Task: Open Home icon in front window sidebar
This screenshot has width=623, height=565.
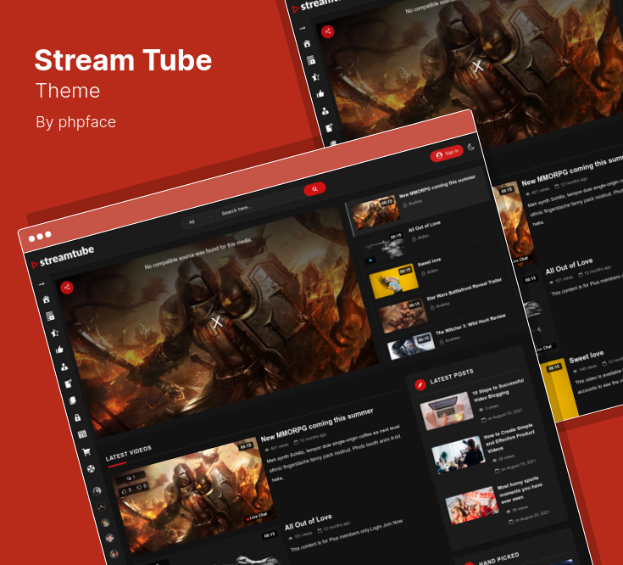Action: (46, 299)
